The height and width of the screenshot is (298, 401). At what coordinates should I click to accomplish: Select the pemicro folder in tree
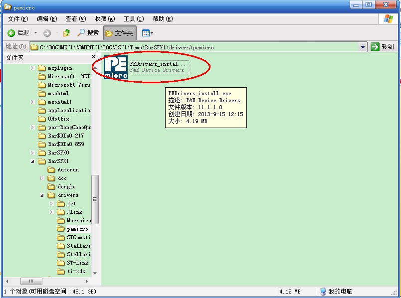(x=73, y=229)
